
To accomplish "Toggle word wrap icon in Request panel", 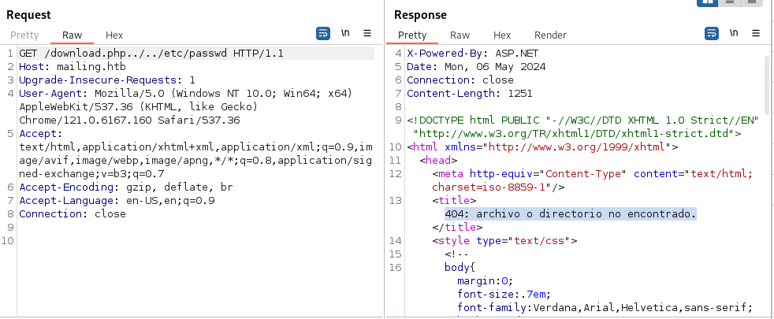I will [x=323, y=34].
